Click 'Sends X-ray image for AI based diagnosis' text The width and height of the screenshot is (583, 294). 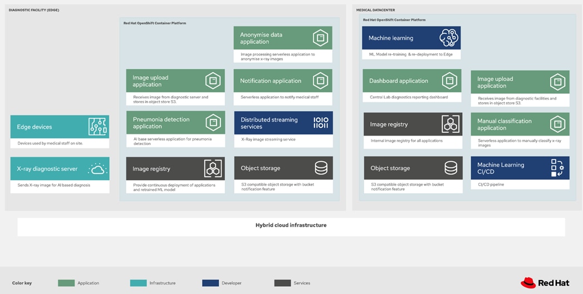(x=53, y=185)
